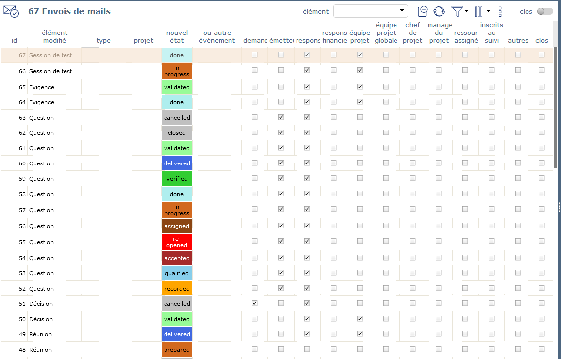Image resolution: width=561 pixels, height=359 pixels.
Task: Check demandeur checkbox for row 51 Décision
Action: [x=255, y=303]
